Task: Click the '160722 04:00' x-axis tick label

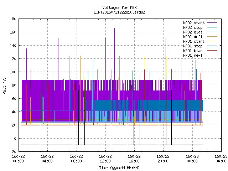Action: click(47, 159)
